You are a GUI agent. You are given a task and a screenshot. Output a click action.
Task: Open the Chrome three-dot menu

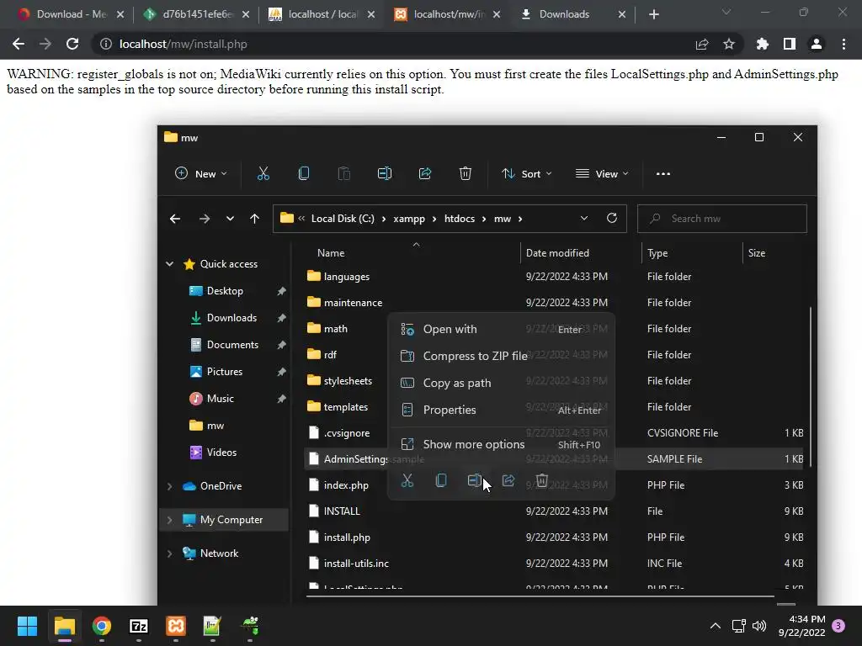(x=843, y=44)
